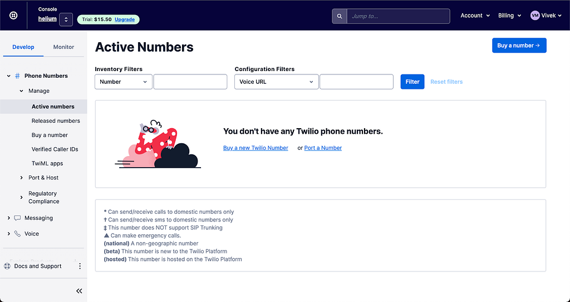The image size is (570, 302).
Task: Open the Billing menu
Action: (510, 16)
